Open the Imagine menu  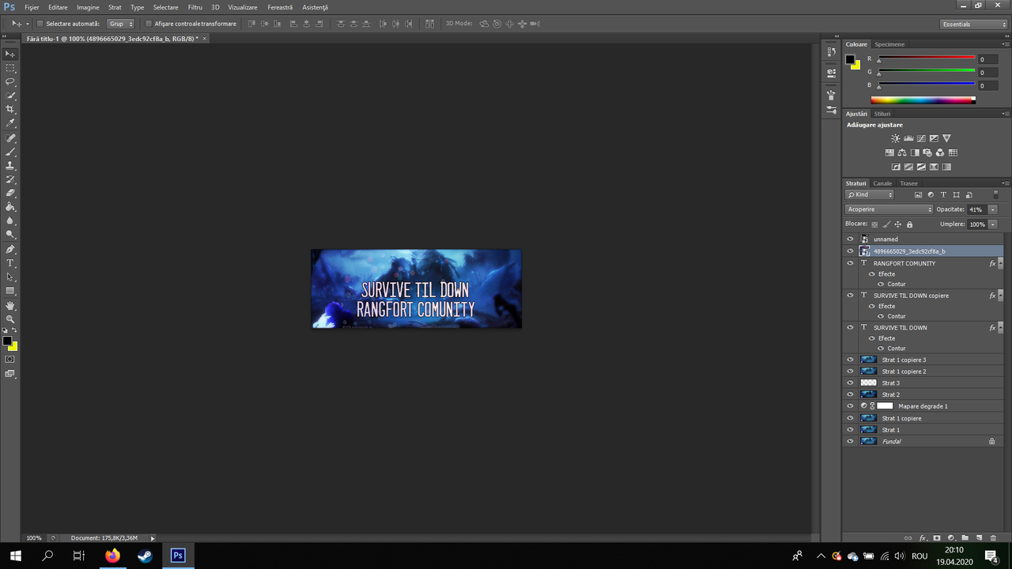point(88,7)
